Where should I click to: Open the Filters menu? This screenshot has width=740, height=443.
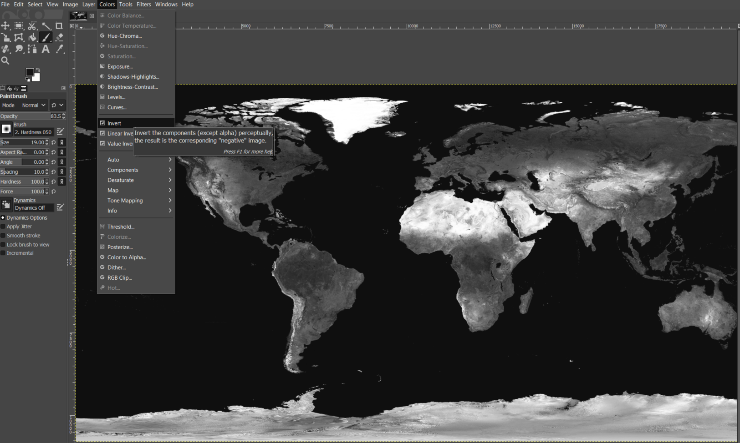pos(143,4)
